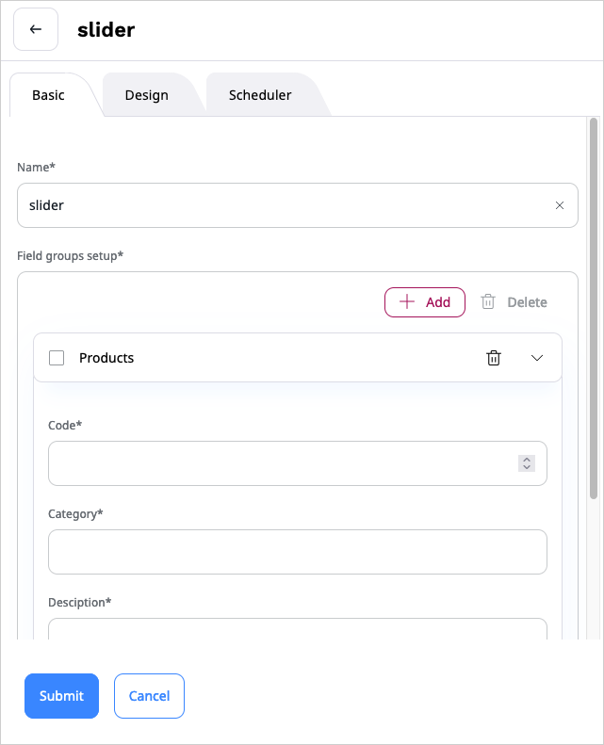Click the Add field group button
This screenshot has height=745, width=604.
(x=425, y=302)
